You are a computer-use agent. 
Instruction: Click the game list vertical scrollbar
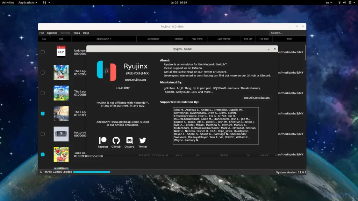click(306, 52)
